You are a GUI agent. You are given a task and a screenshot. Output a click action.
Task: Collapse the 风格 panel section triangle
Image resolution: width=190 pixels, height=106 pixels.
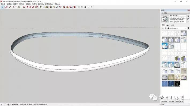point(162,13)
